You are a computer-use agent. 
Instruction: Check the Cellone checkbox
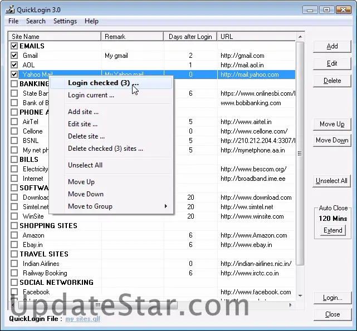(x=14, y=131)
